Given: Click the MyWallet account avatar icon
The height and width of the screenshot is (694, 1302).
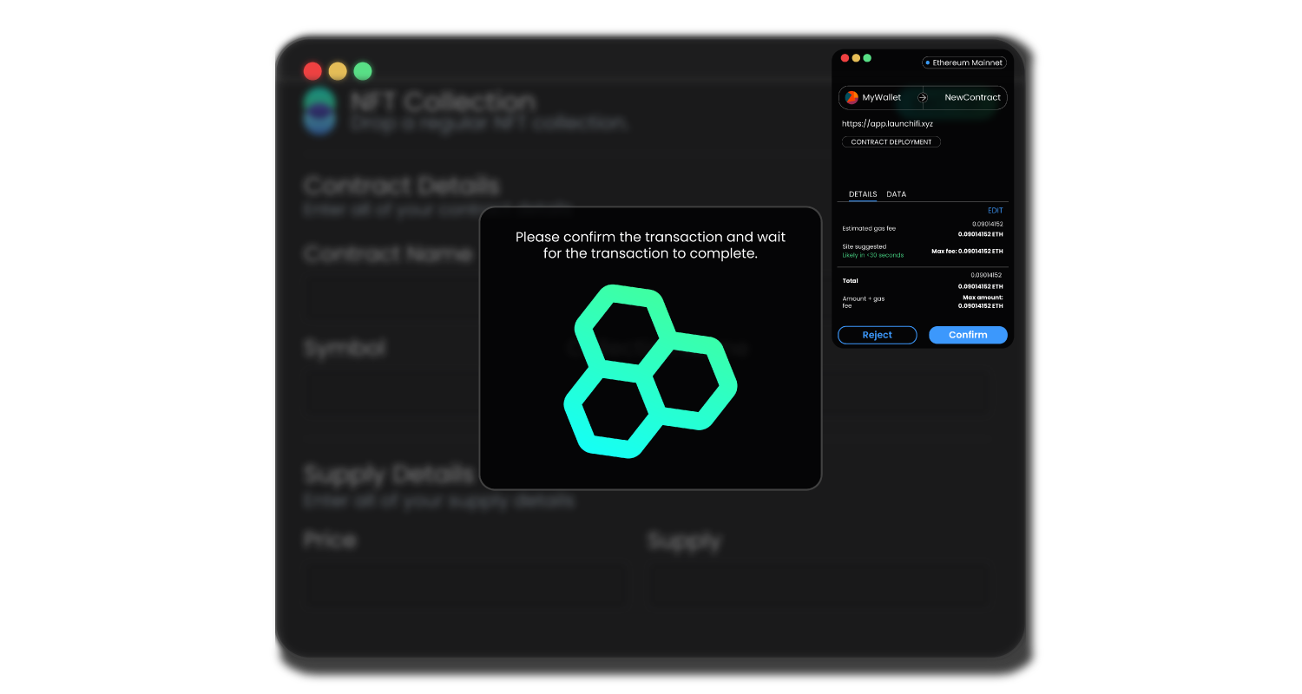Looking at the screenshot, I should (x=852, y=98).
